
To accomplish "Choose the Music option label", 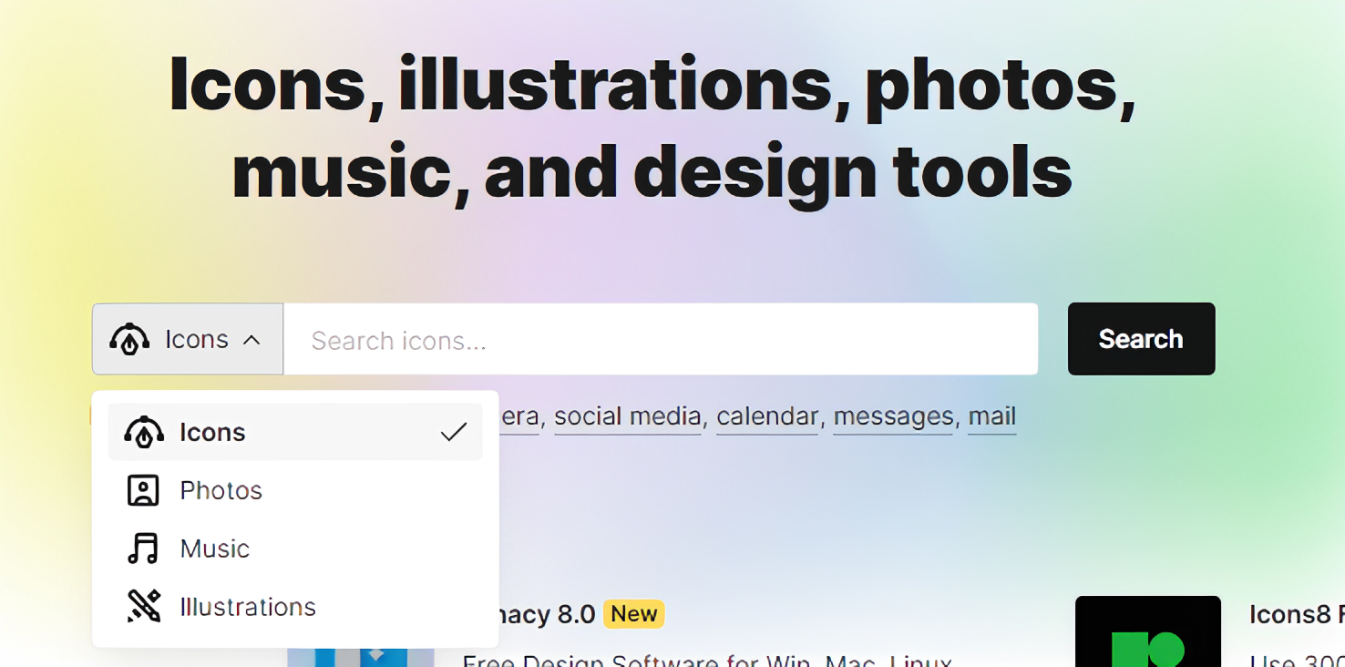I will (x=215, y=549).
